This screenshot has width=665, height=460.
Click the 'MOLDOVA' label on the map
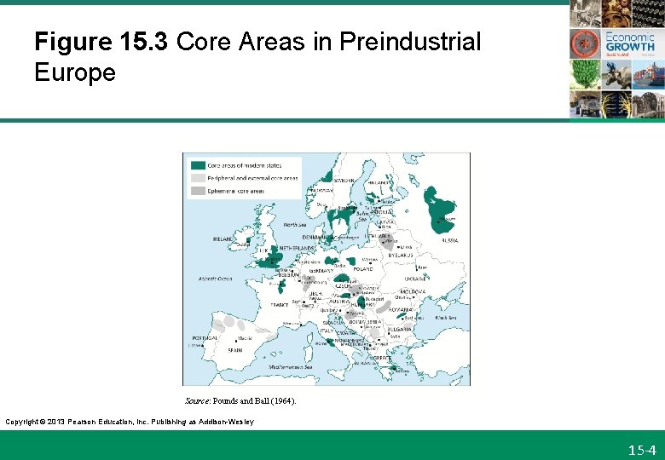point(413,292)
